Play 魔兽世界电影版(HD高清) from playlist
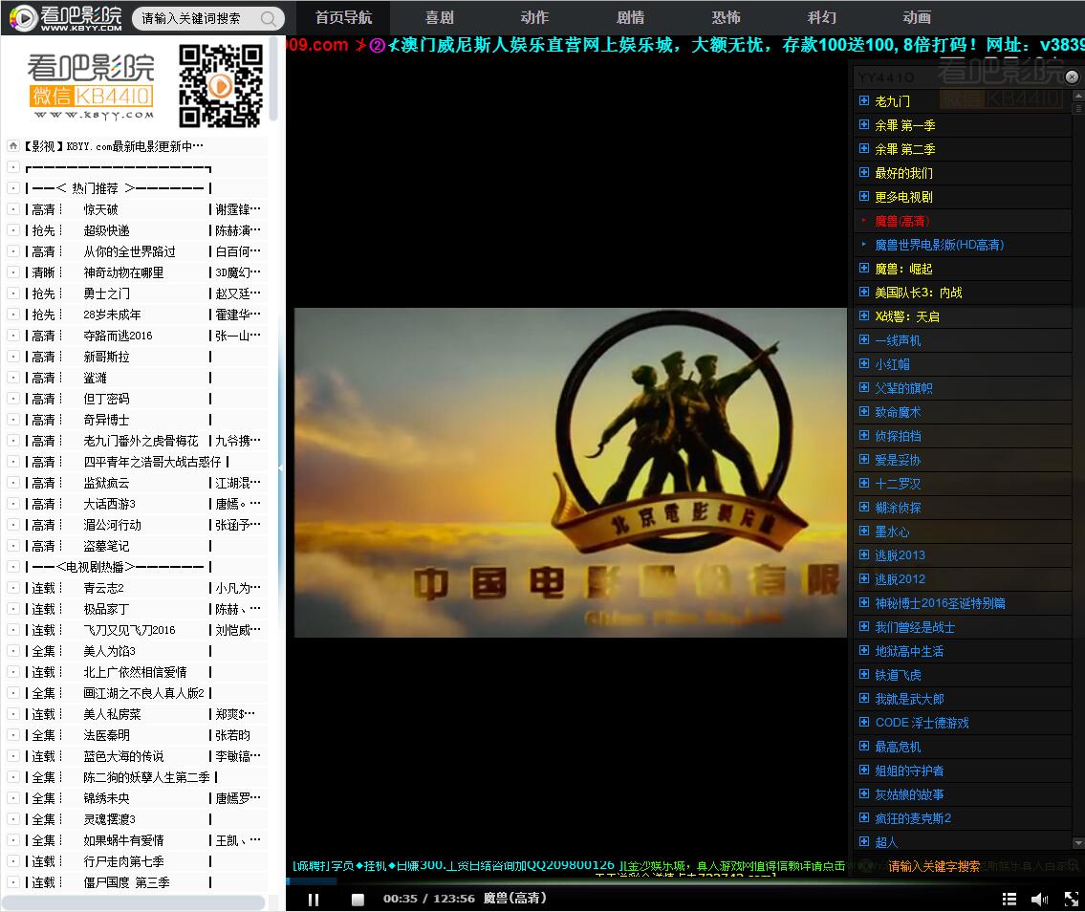The width and height of the screenshot is (1085, 912). coord(939,245)
